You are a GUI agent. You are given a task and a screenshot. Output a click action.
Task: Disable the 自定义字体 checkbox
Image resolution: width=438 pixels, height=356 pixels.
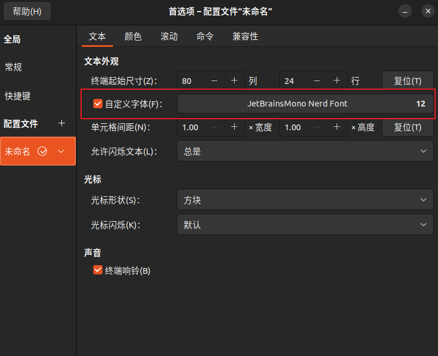98,104
